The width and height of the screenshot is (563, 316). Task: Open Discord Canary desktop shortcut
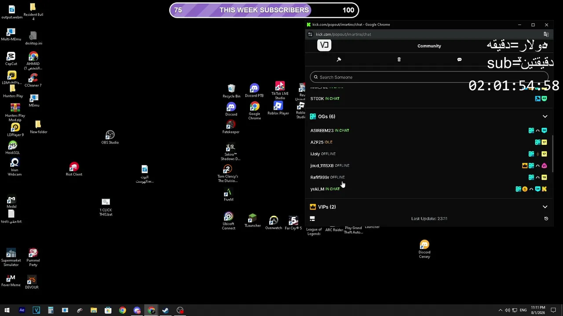click(x=424, y=249)
